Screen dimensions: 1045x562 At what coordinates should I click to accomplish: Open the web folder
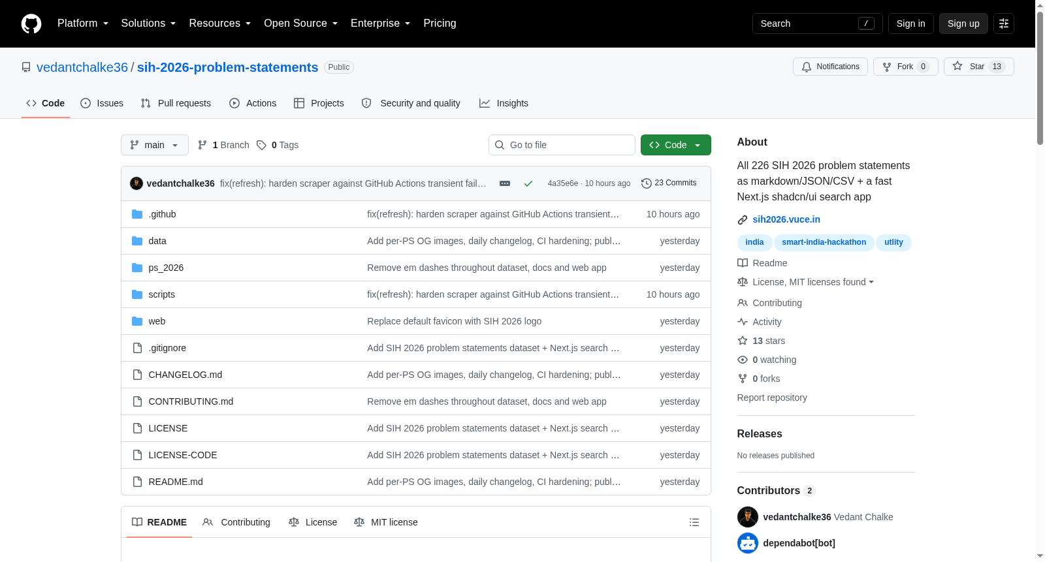[157, 321]
